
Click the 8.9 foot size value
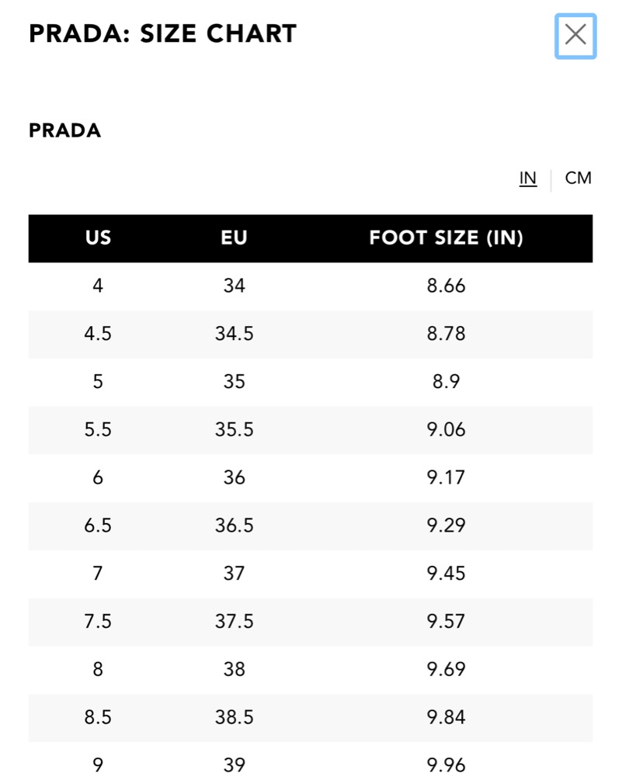(446, 382)
